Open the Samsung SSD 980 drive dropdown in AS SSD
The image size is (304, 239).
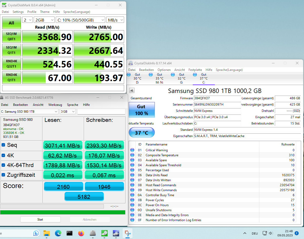point(29,112)
